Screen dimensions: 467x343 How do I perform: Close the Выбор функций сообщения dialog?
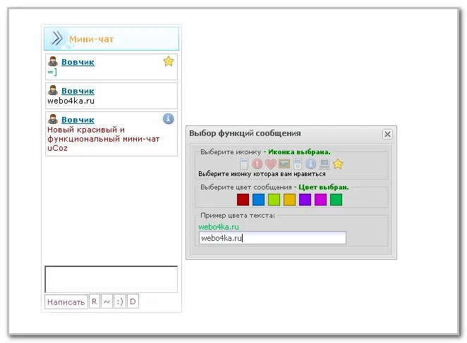click(387, 134)
